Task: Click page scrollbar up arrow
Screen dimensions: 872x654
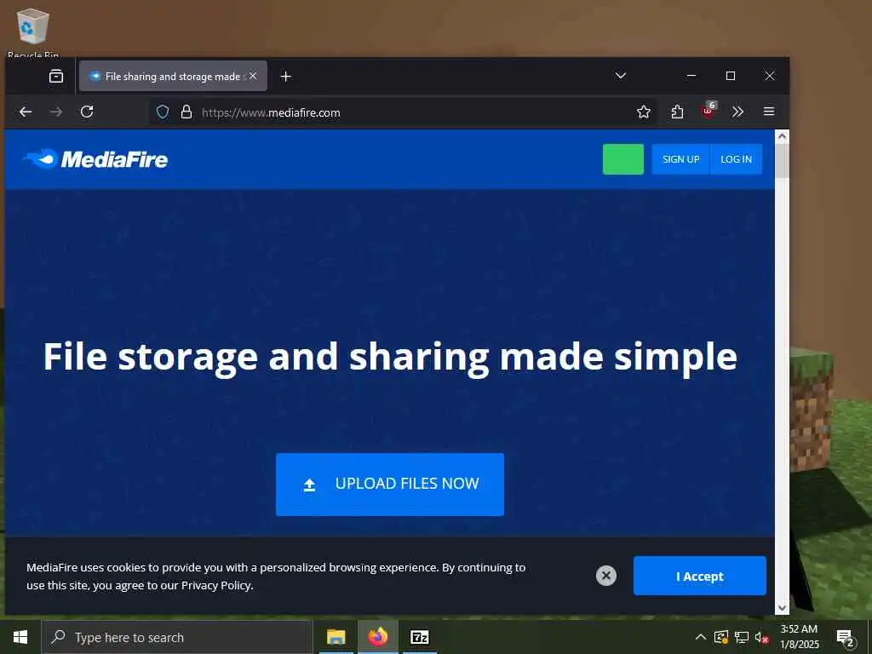Action: coord(782,136)
